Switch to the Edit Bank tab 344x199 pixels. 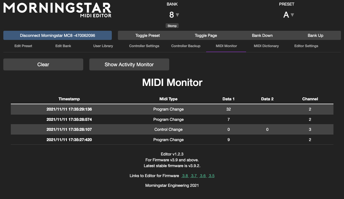tap(63, 46)
